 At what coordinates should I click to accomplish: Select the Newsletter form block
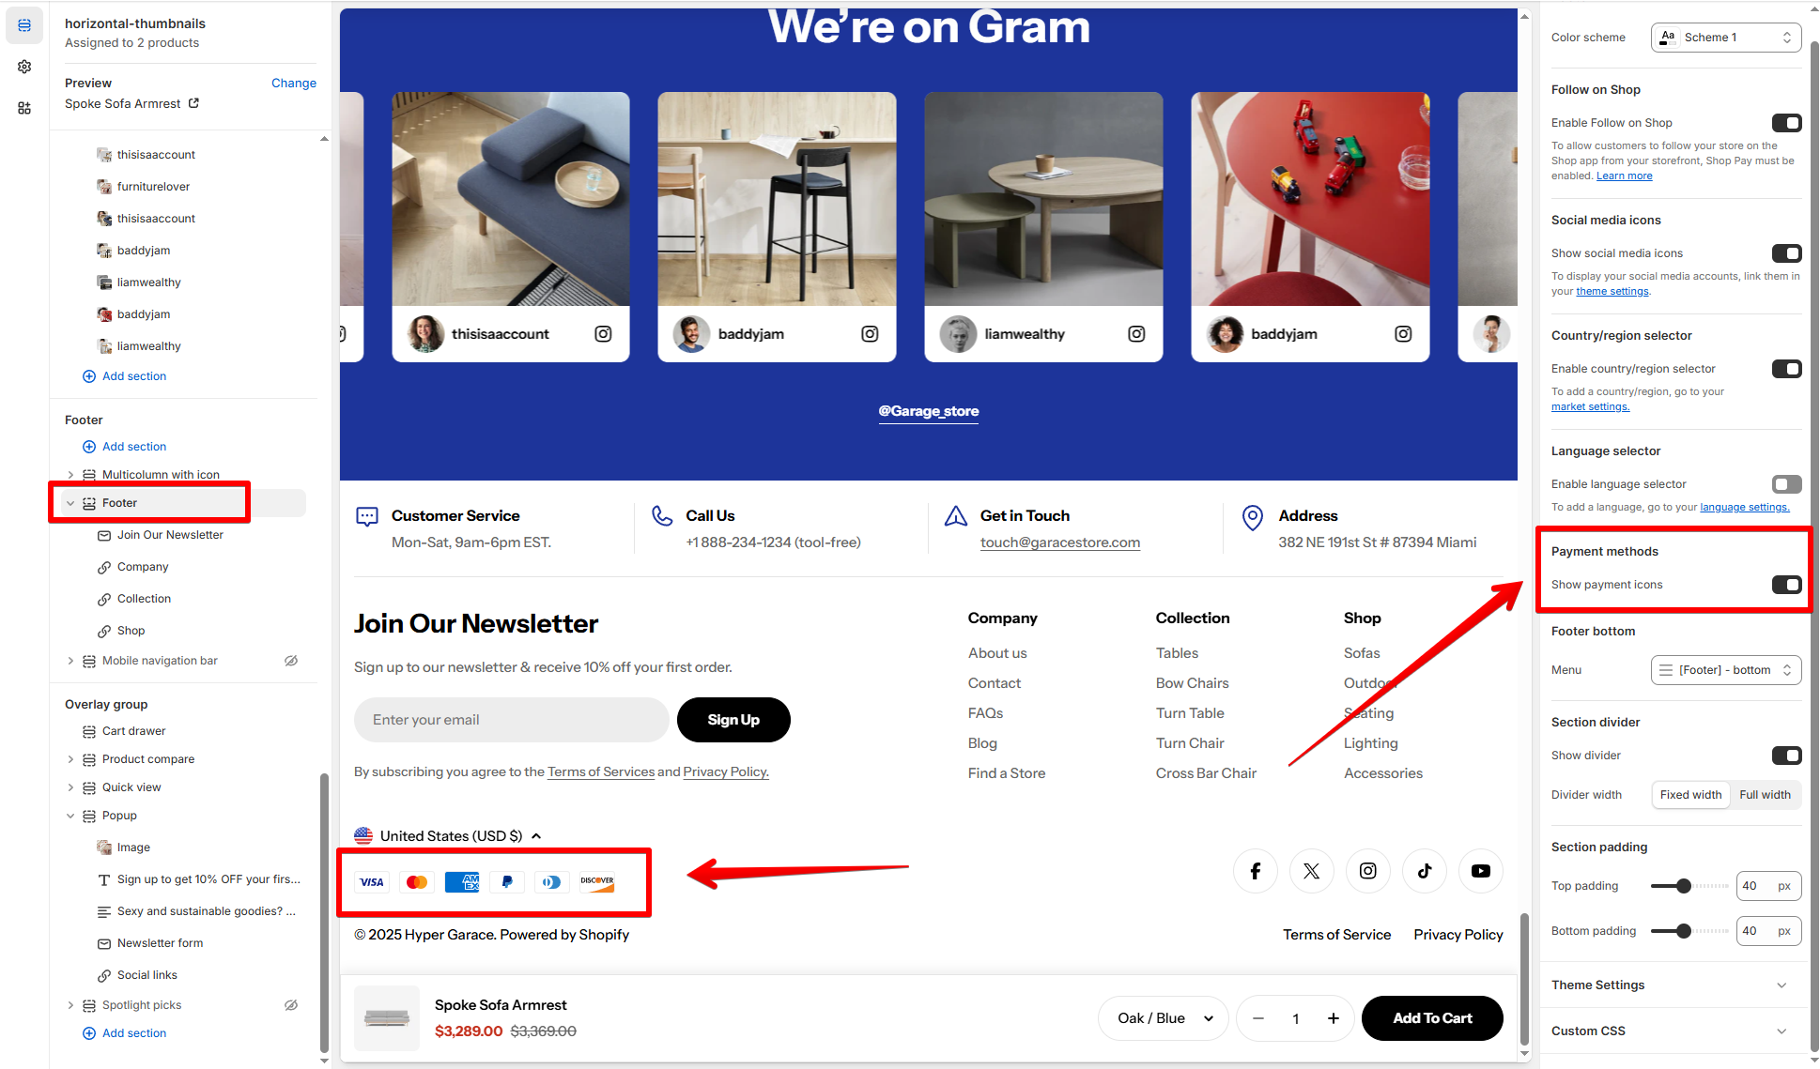[160, 943]
